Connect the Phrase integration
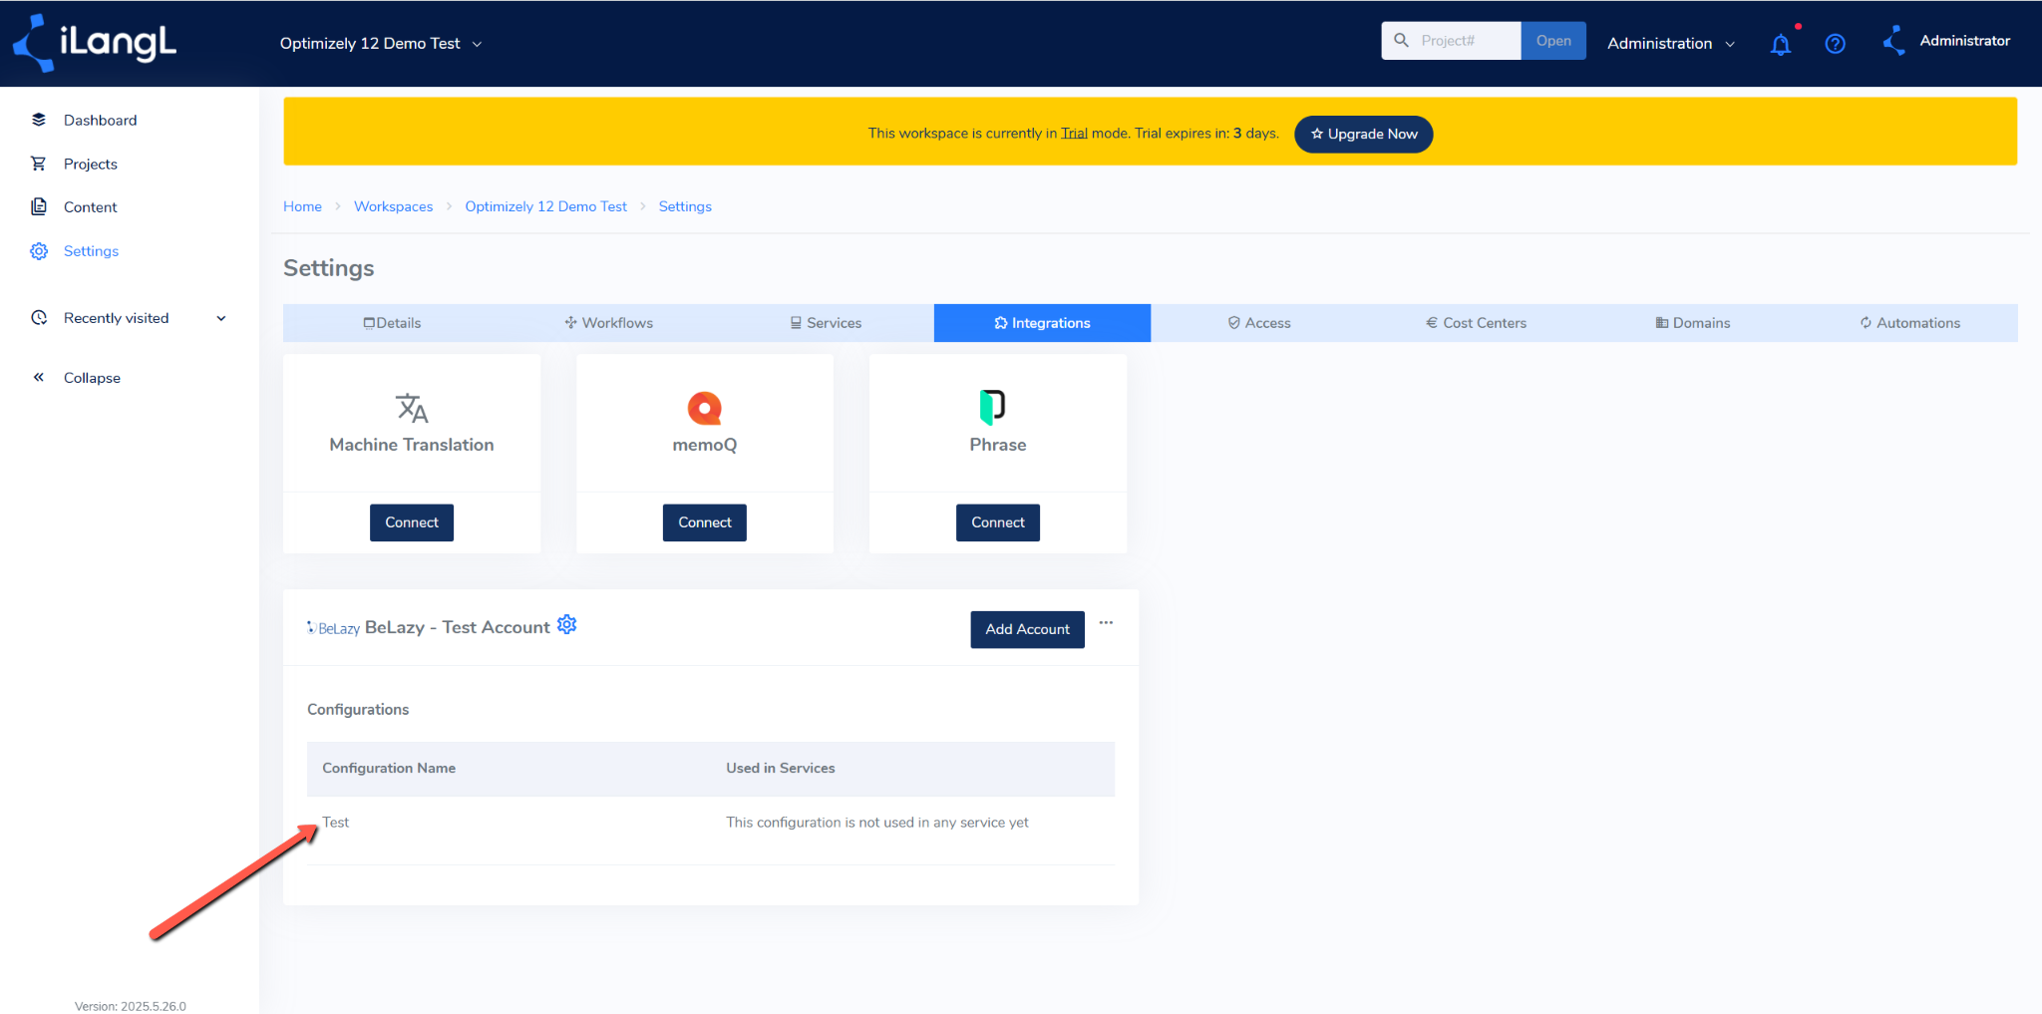The height and width of the screenshot is (1014, 2042). pos(998,522)
